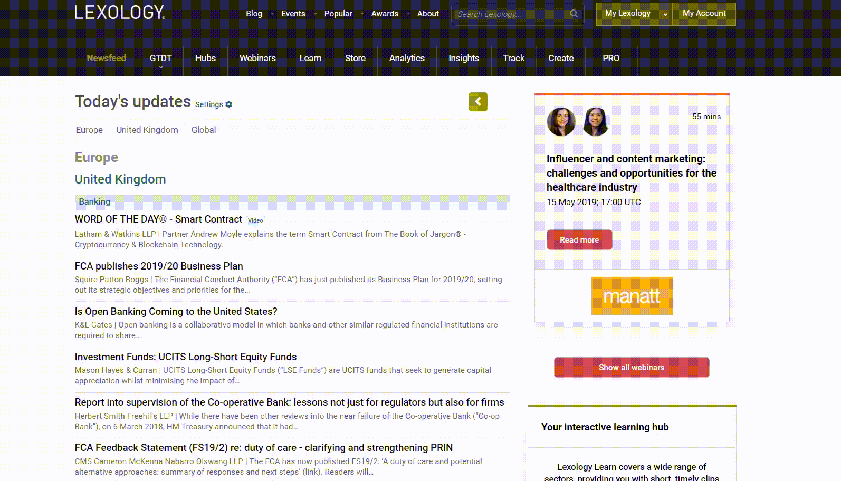Select the Newsfeed tab
The height and width of the screenshot is (481, 841).
click(106, 58)
